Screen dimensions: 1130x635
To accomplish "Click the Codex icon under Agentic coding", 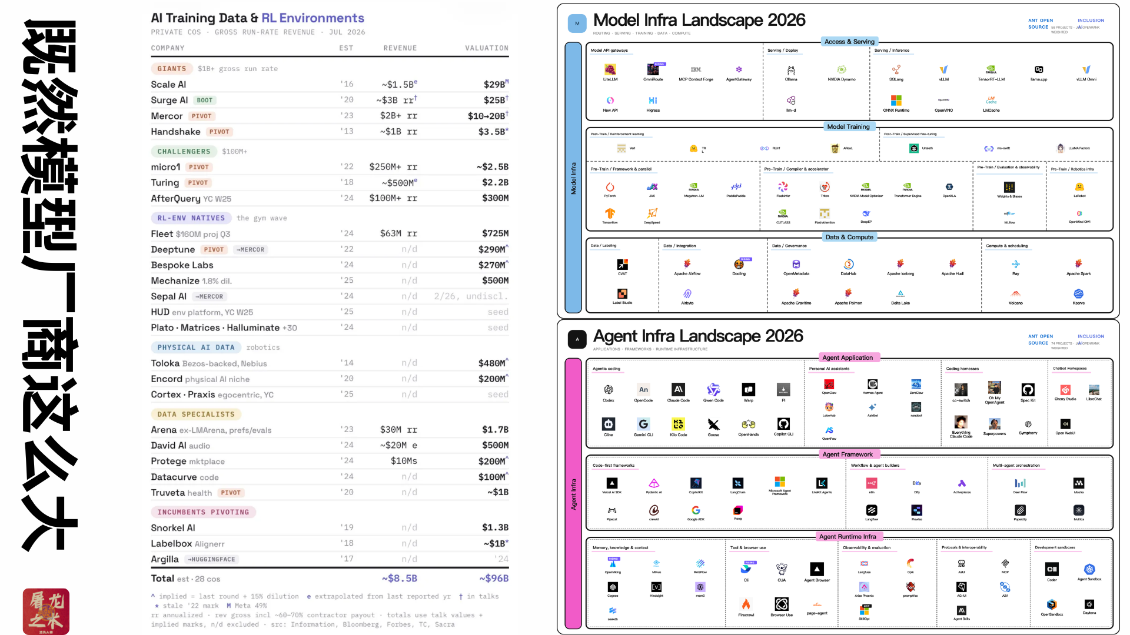I will coord(609,389).
